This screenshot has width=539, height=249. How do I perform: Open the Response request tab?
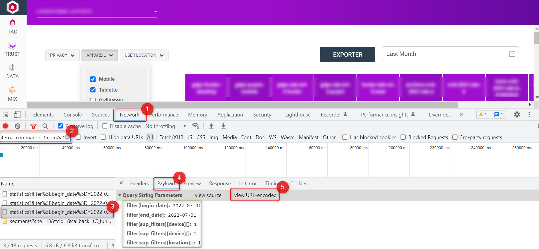(x=220, y=183)
